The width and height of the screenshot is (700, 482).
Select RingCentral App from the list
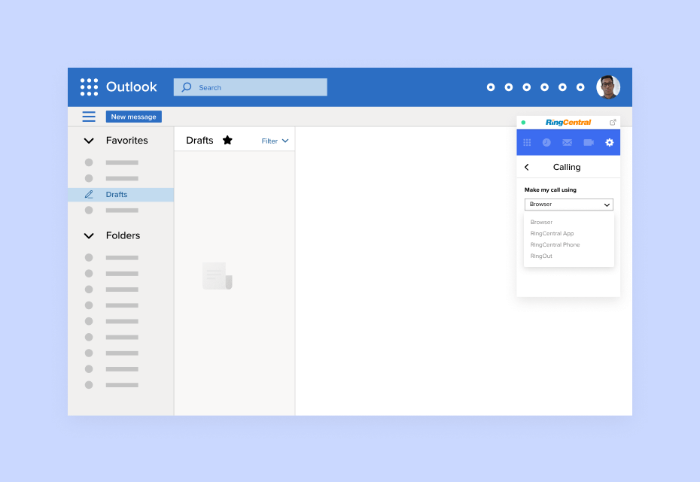[552, 234]
